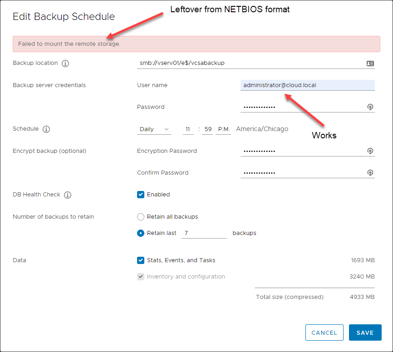Click the administrator@cloud.local user name field

click(307, 85)
